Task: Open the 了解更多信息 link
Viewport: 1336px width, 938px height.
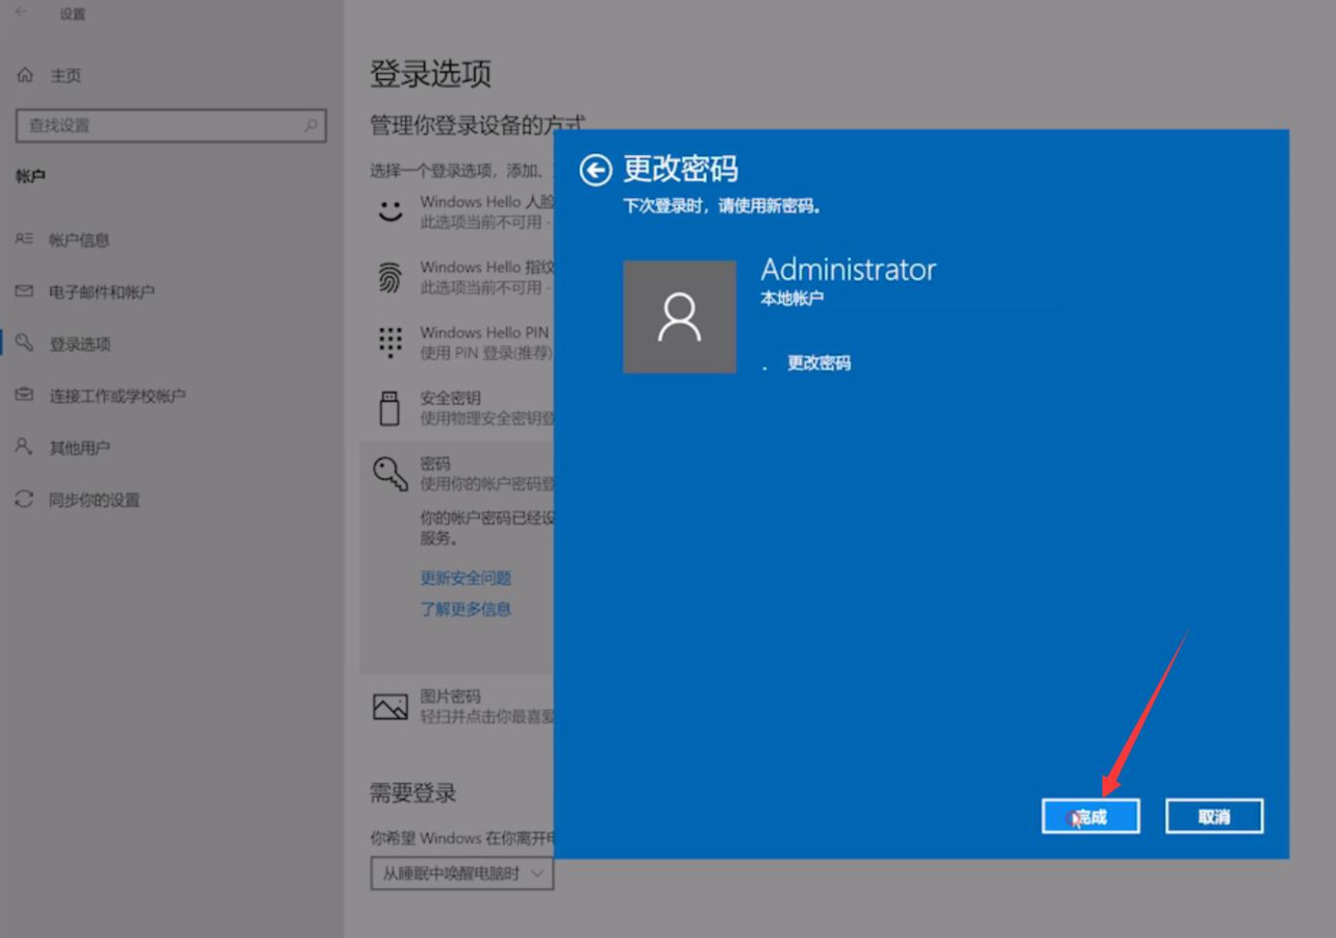Action: [466, 608]
